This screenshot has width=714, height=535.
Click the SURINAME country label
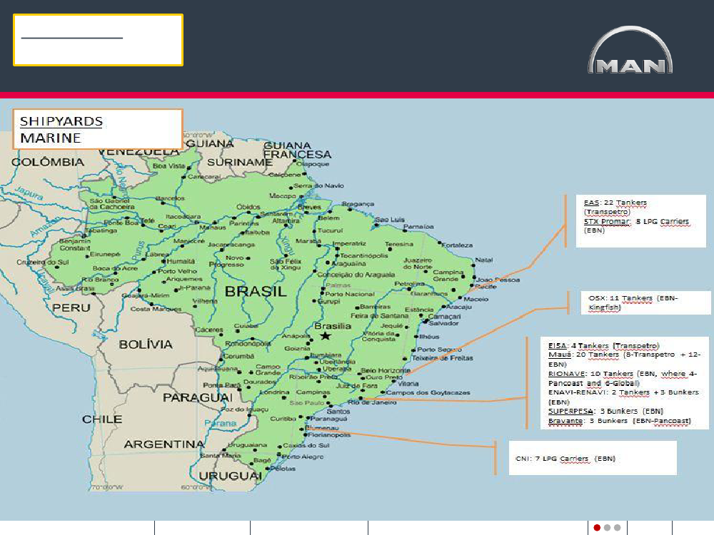click(x=240, y=162)
